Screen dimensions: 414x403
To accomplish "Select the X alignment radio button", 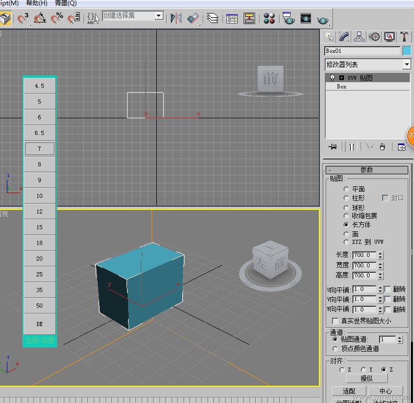I will tap(342, 370).
